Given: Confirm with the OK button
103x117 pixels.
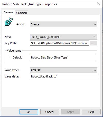Looking at the screenshot, I should (29, 112).
